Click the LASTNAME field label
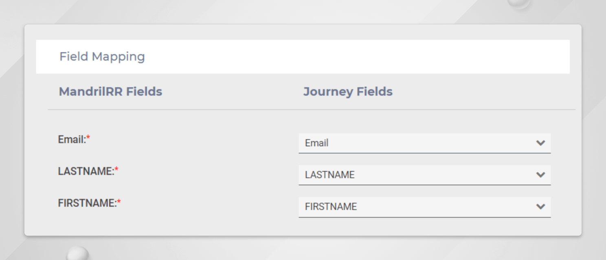 point(86,171)
